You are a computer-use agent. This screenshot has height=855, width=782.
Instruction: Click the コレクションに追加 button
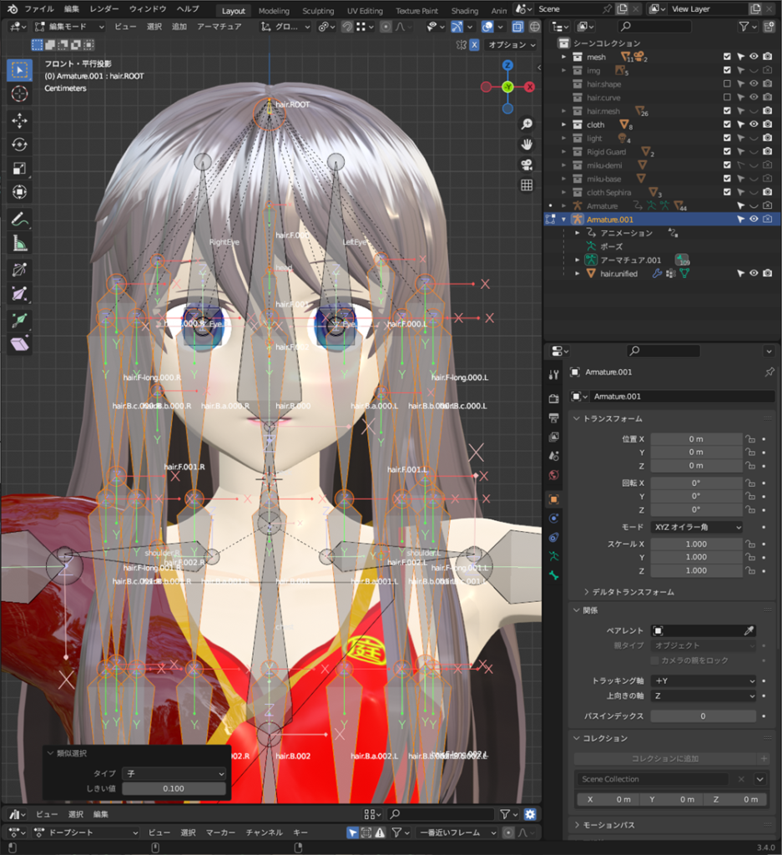pyautogui.click(x=665, y=759)
